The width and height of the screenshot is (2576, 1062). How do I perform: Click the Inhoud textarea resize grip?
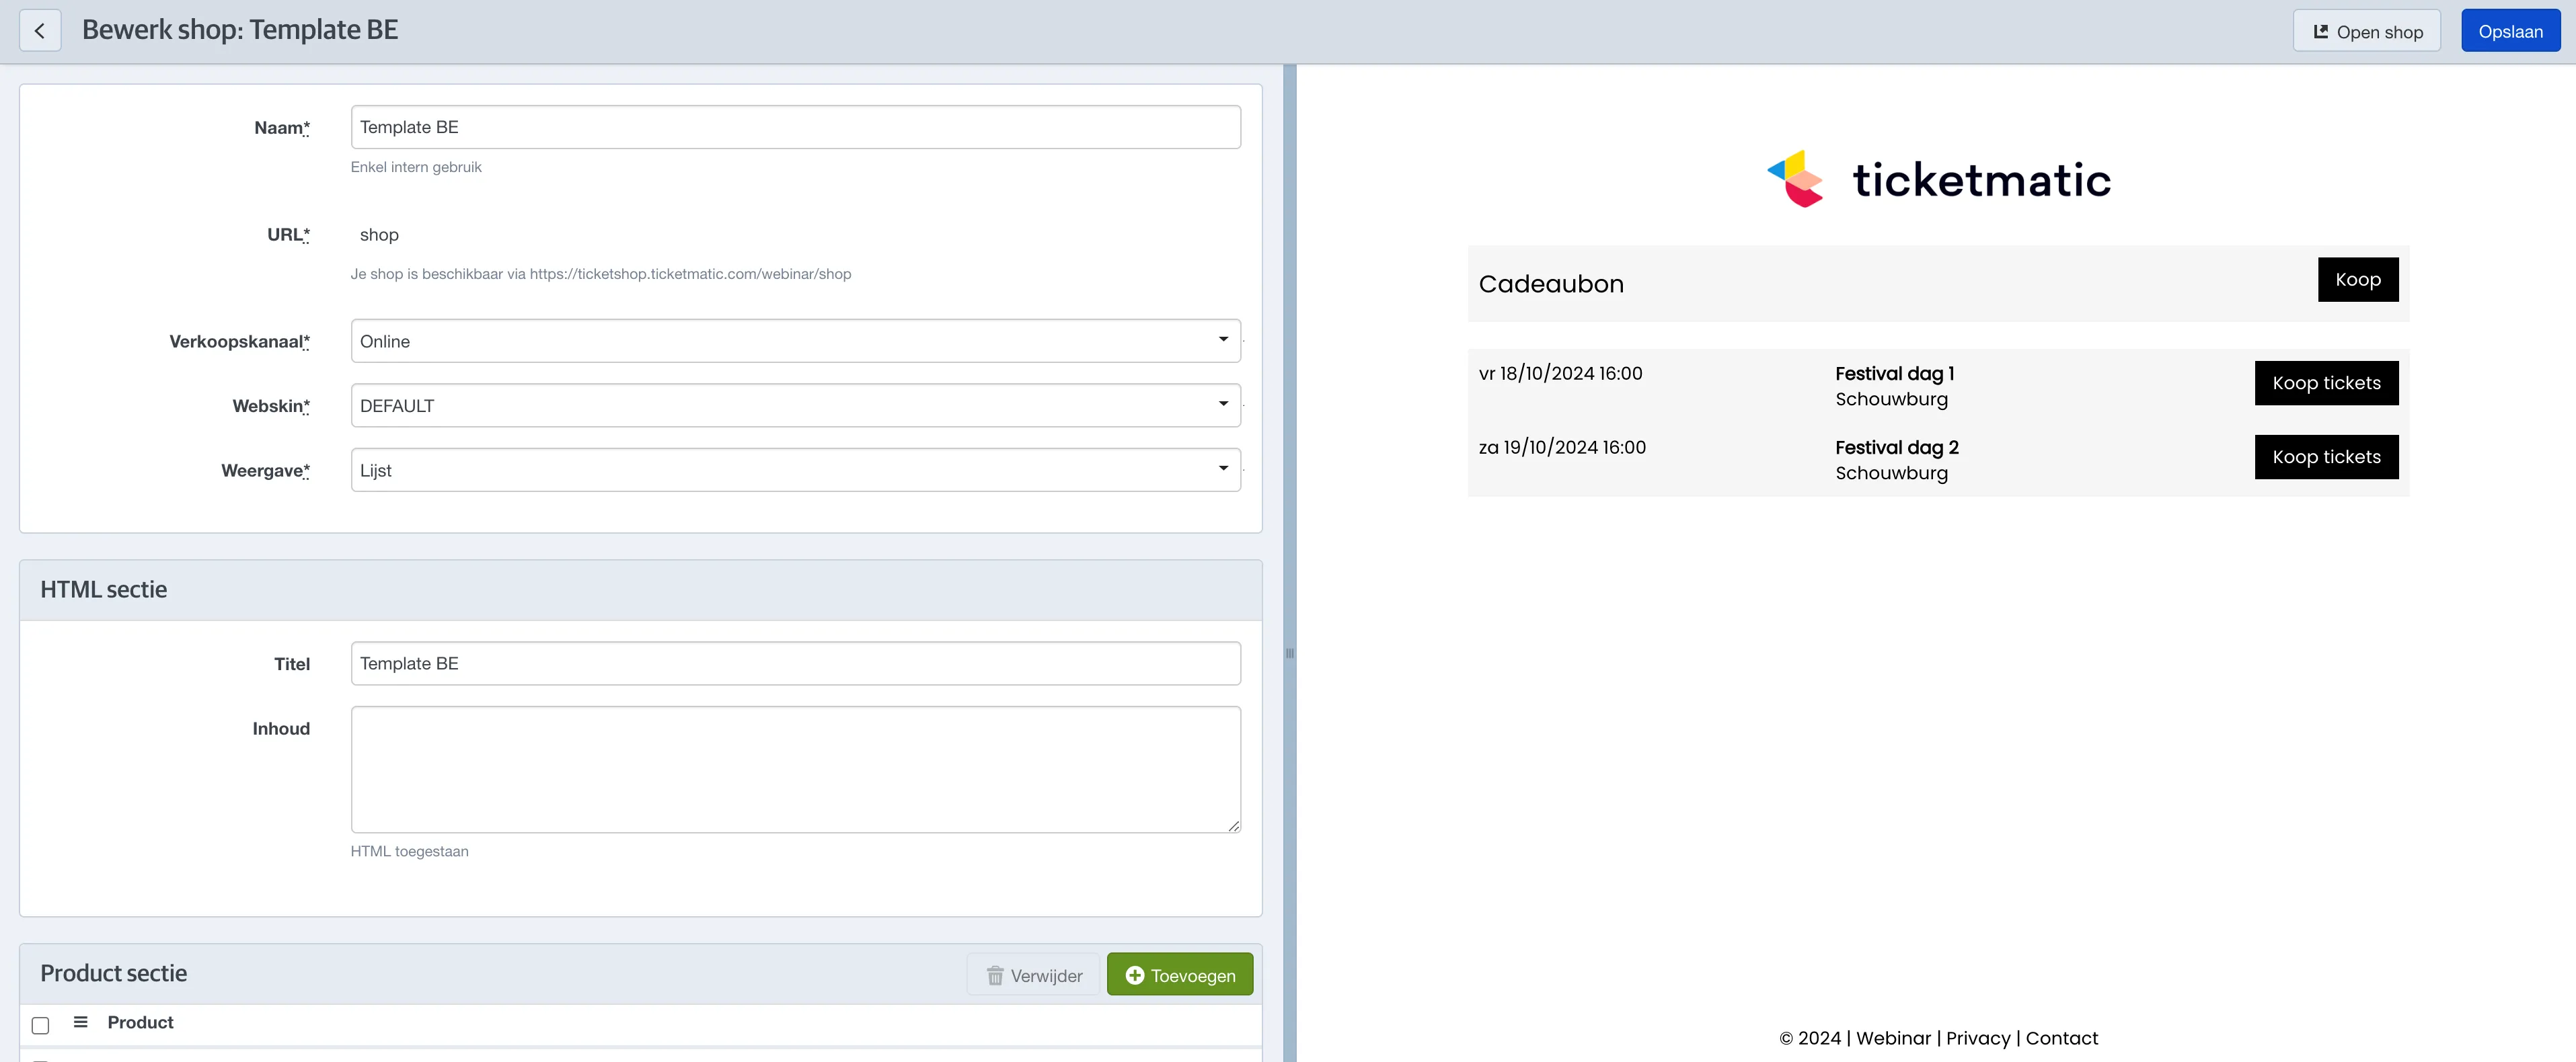coord(1234,826)
